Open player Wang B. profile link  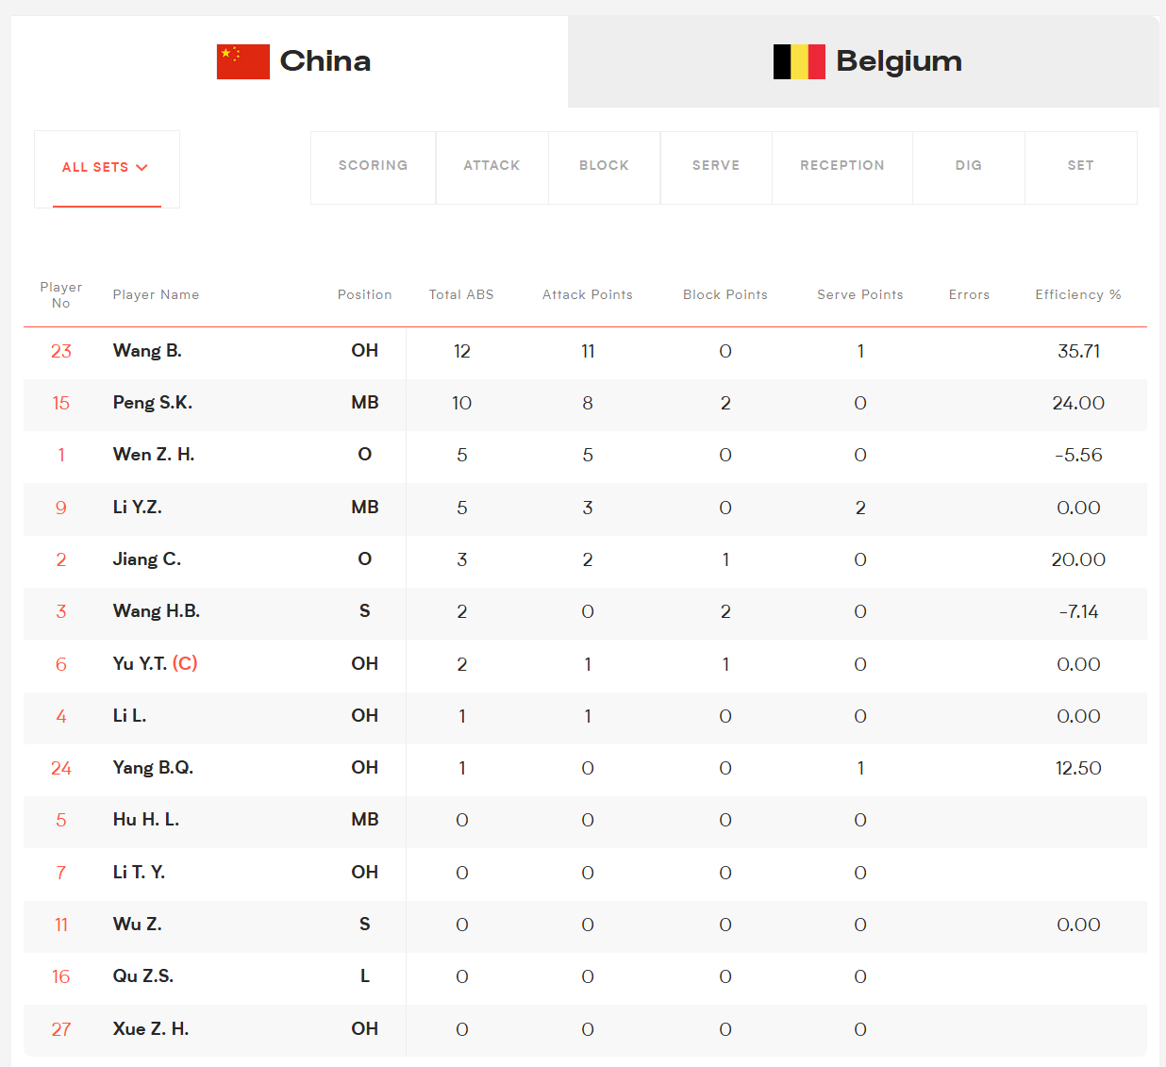[x=147, y=351]
